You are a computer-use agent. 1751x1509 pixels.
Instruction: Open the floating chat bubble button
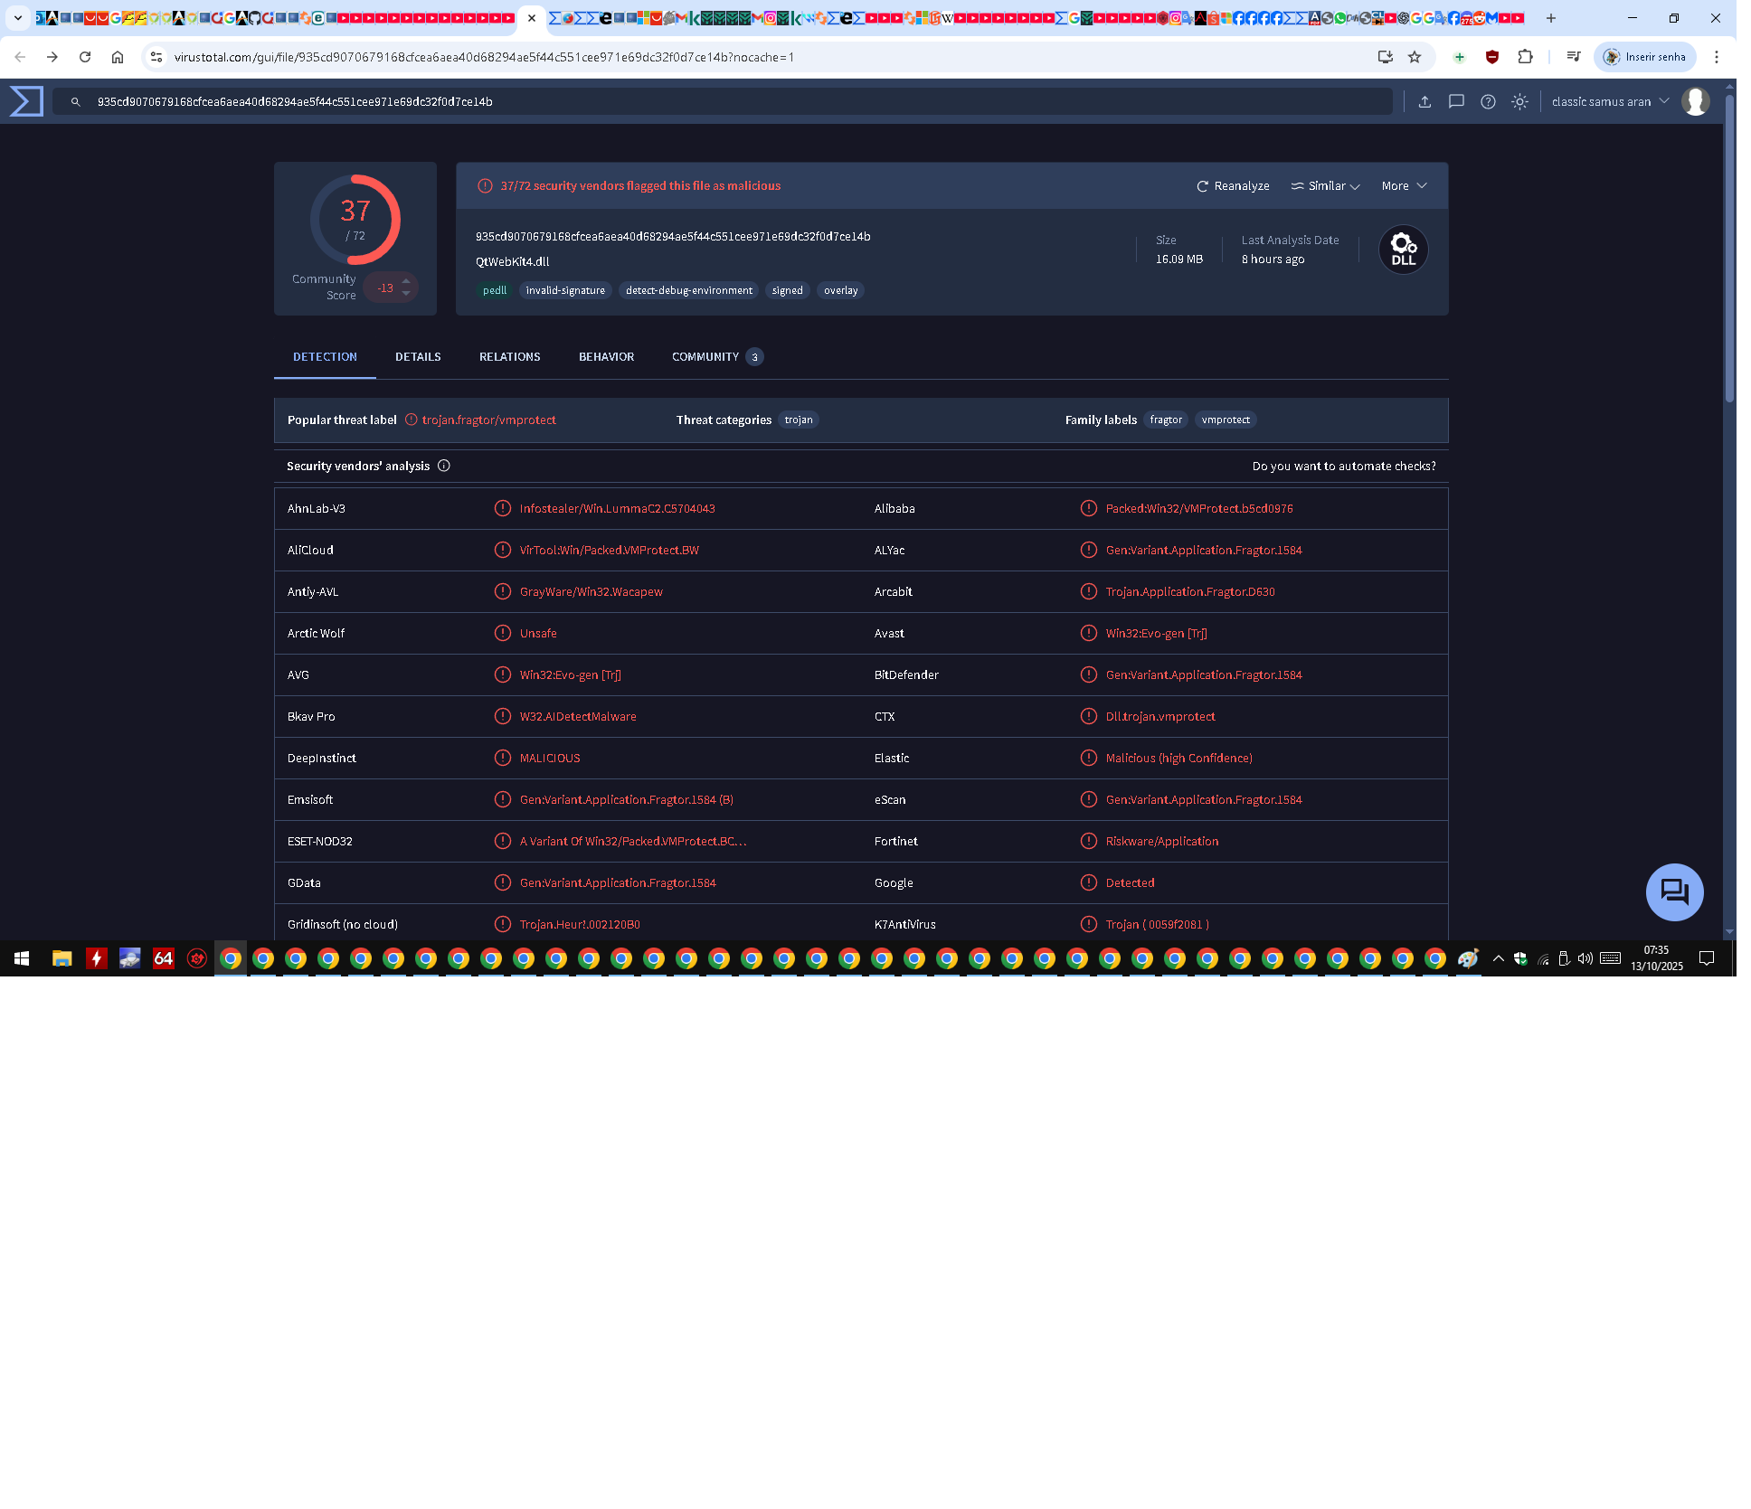(x=1674, y=892)
